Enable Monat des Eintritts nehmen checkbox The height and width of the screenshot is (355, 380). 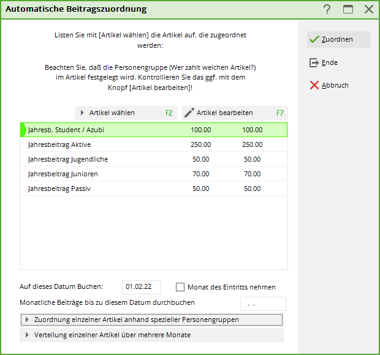tap(180, 287)
